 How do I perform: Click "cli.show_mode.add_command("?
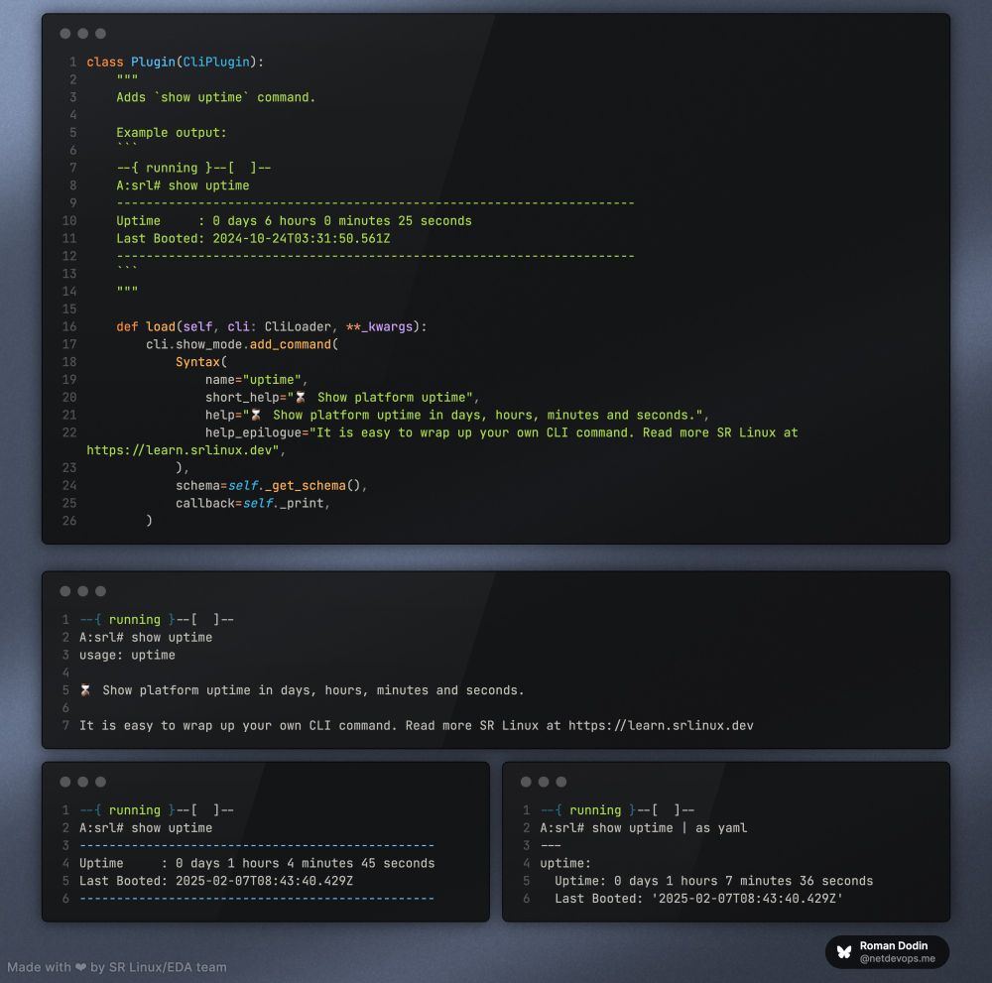pos(242,345)
